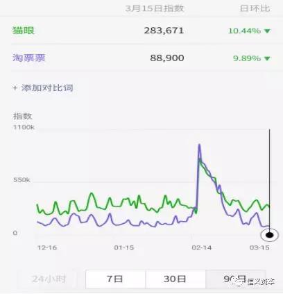The height and width of the screenshot is (294, 283).
Task: Select the 7日 time range tab
Action: click(x=115, y=279)
